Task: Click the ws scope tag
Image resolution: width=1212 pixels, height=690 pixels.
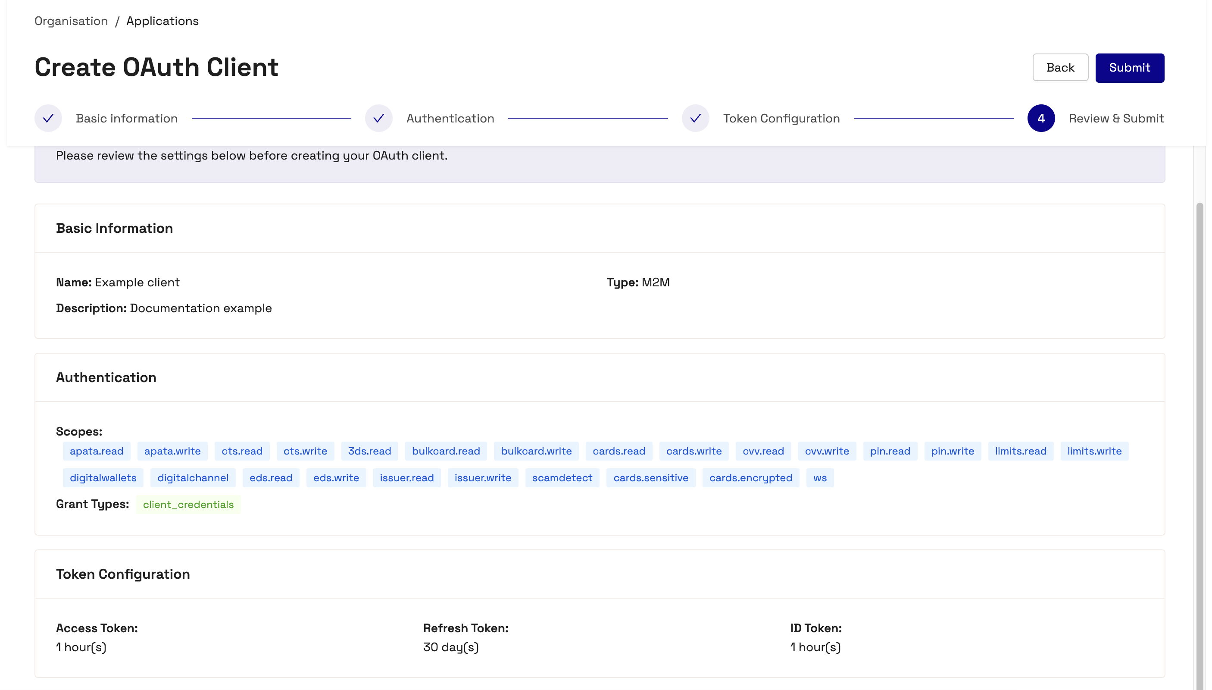Action: (x=820, y=477)
